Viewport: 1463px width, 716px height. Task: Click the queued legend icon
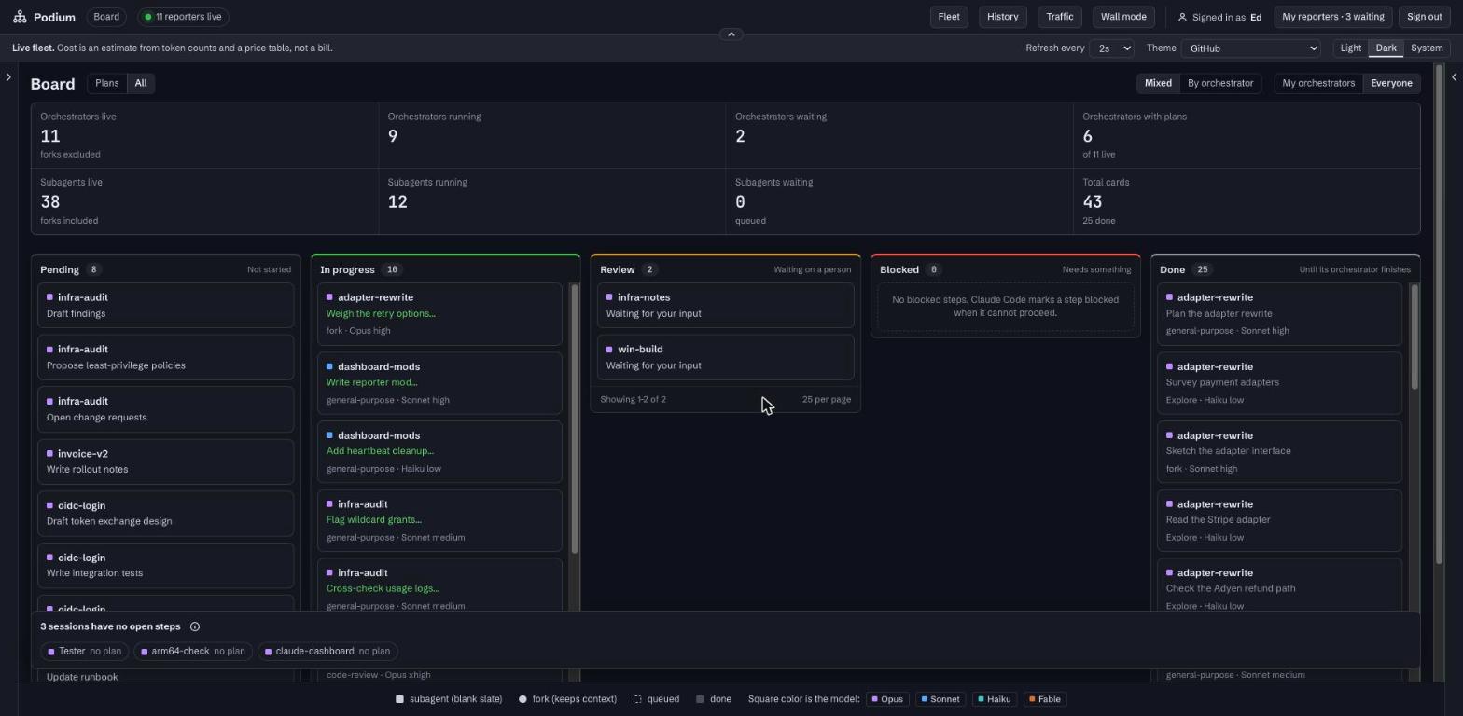click(x=637, y=699)
